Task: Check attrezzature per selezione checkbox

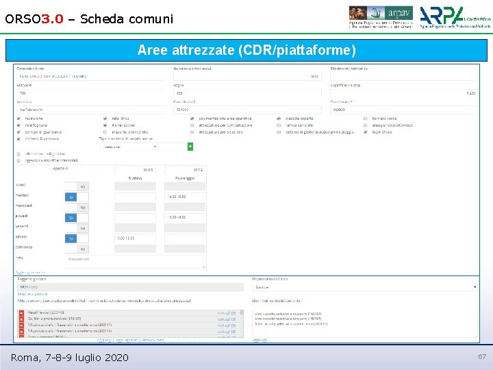Action: click(192, 132)
